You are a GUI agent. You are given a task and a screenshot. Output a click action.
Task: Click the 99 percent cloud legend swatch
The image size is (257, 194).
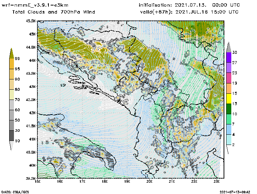click(x=11, y=53)
